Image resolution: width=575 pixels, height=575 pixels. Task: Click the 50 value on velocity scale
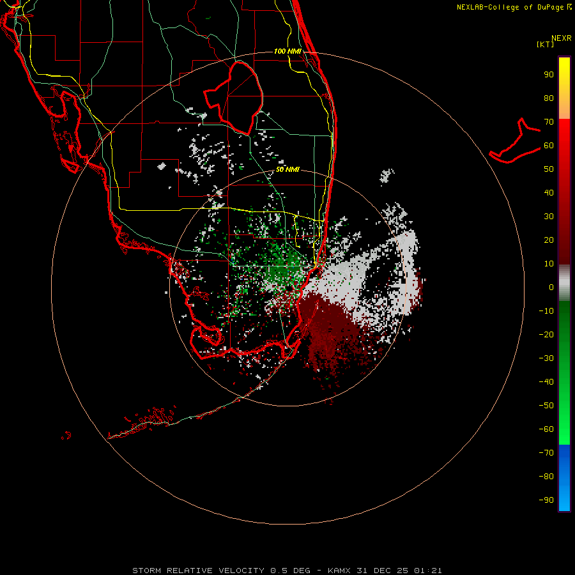pyautogui.click(x=549, y=169)
